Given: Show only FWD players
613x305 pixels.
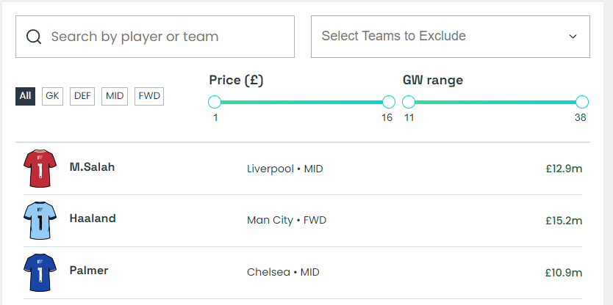Looking at the screenshot, I should (149, 96).
